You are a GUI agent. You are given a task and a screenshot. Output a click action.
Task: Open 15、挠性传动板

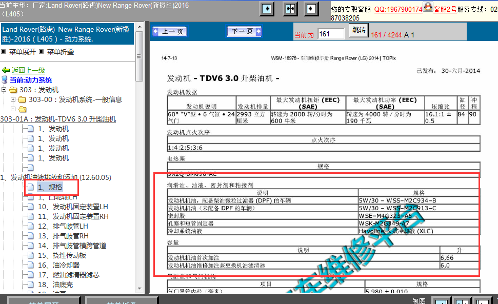coord(62,255)
